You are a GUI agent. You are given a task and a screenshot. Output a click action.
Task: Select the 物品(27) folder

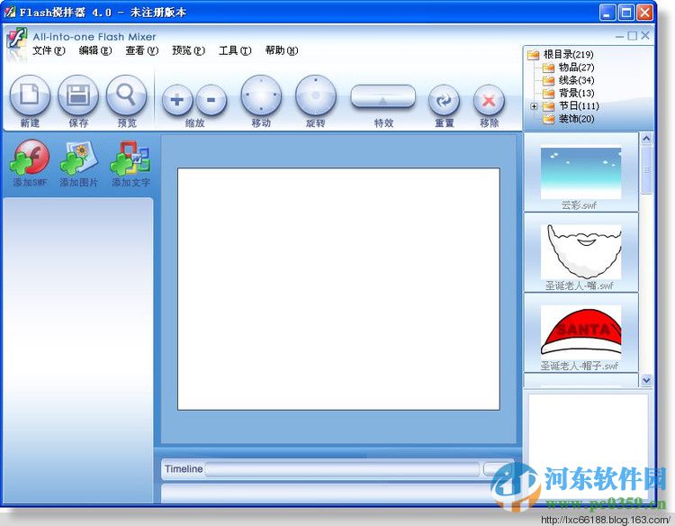(576, 68)
